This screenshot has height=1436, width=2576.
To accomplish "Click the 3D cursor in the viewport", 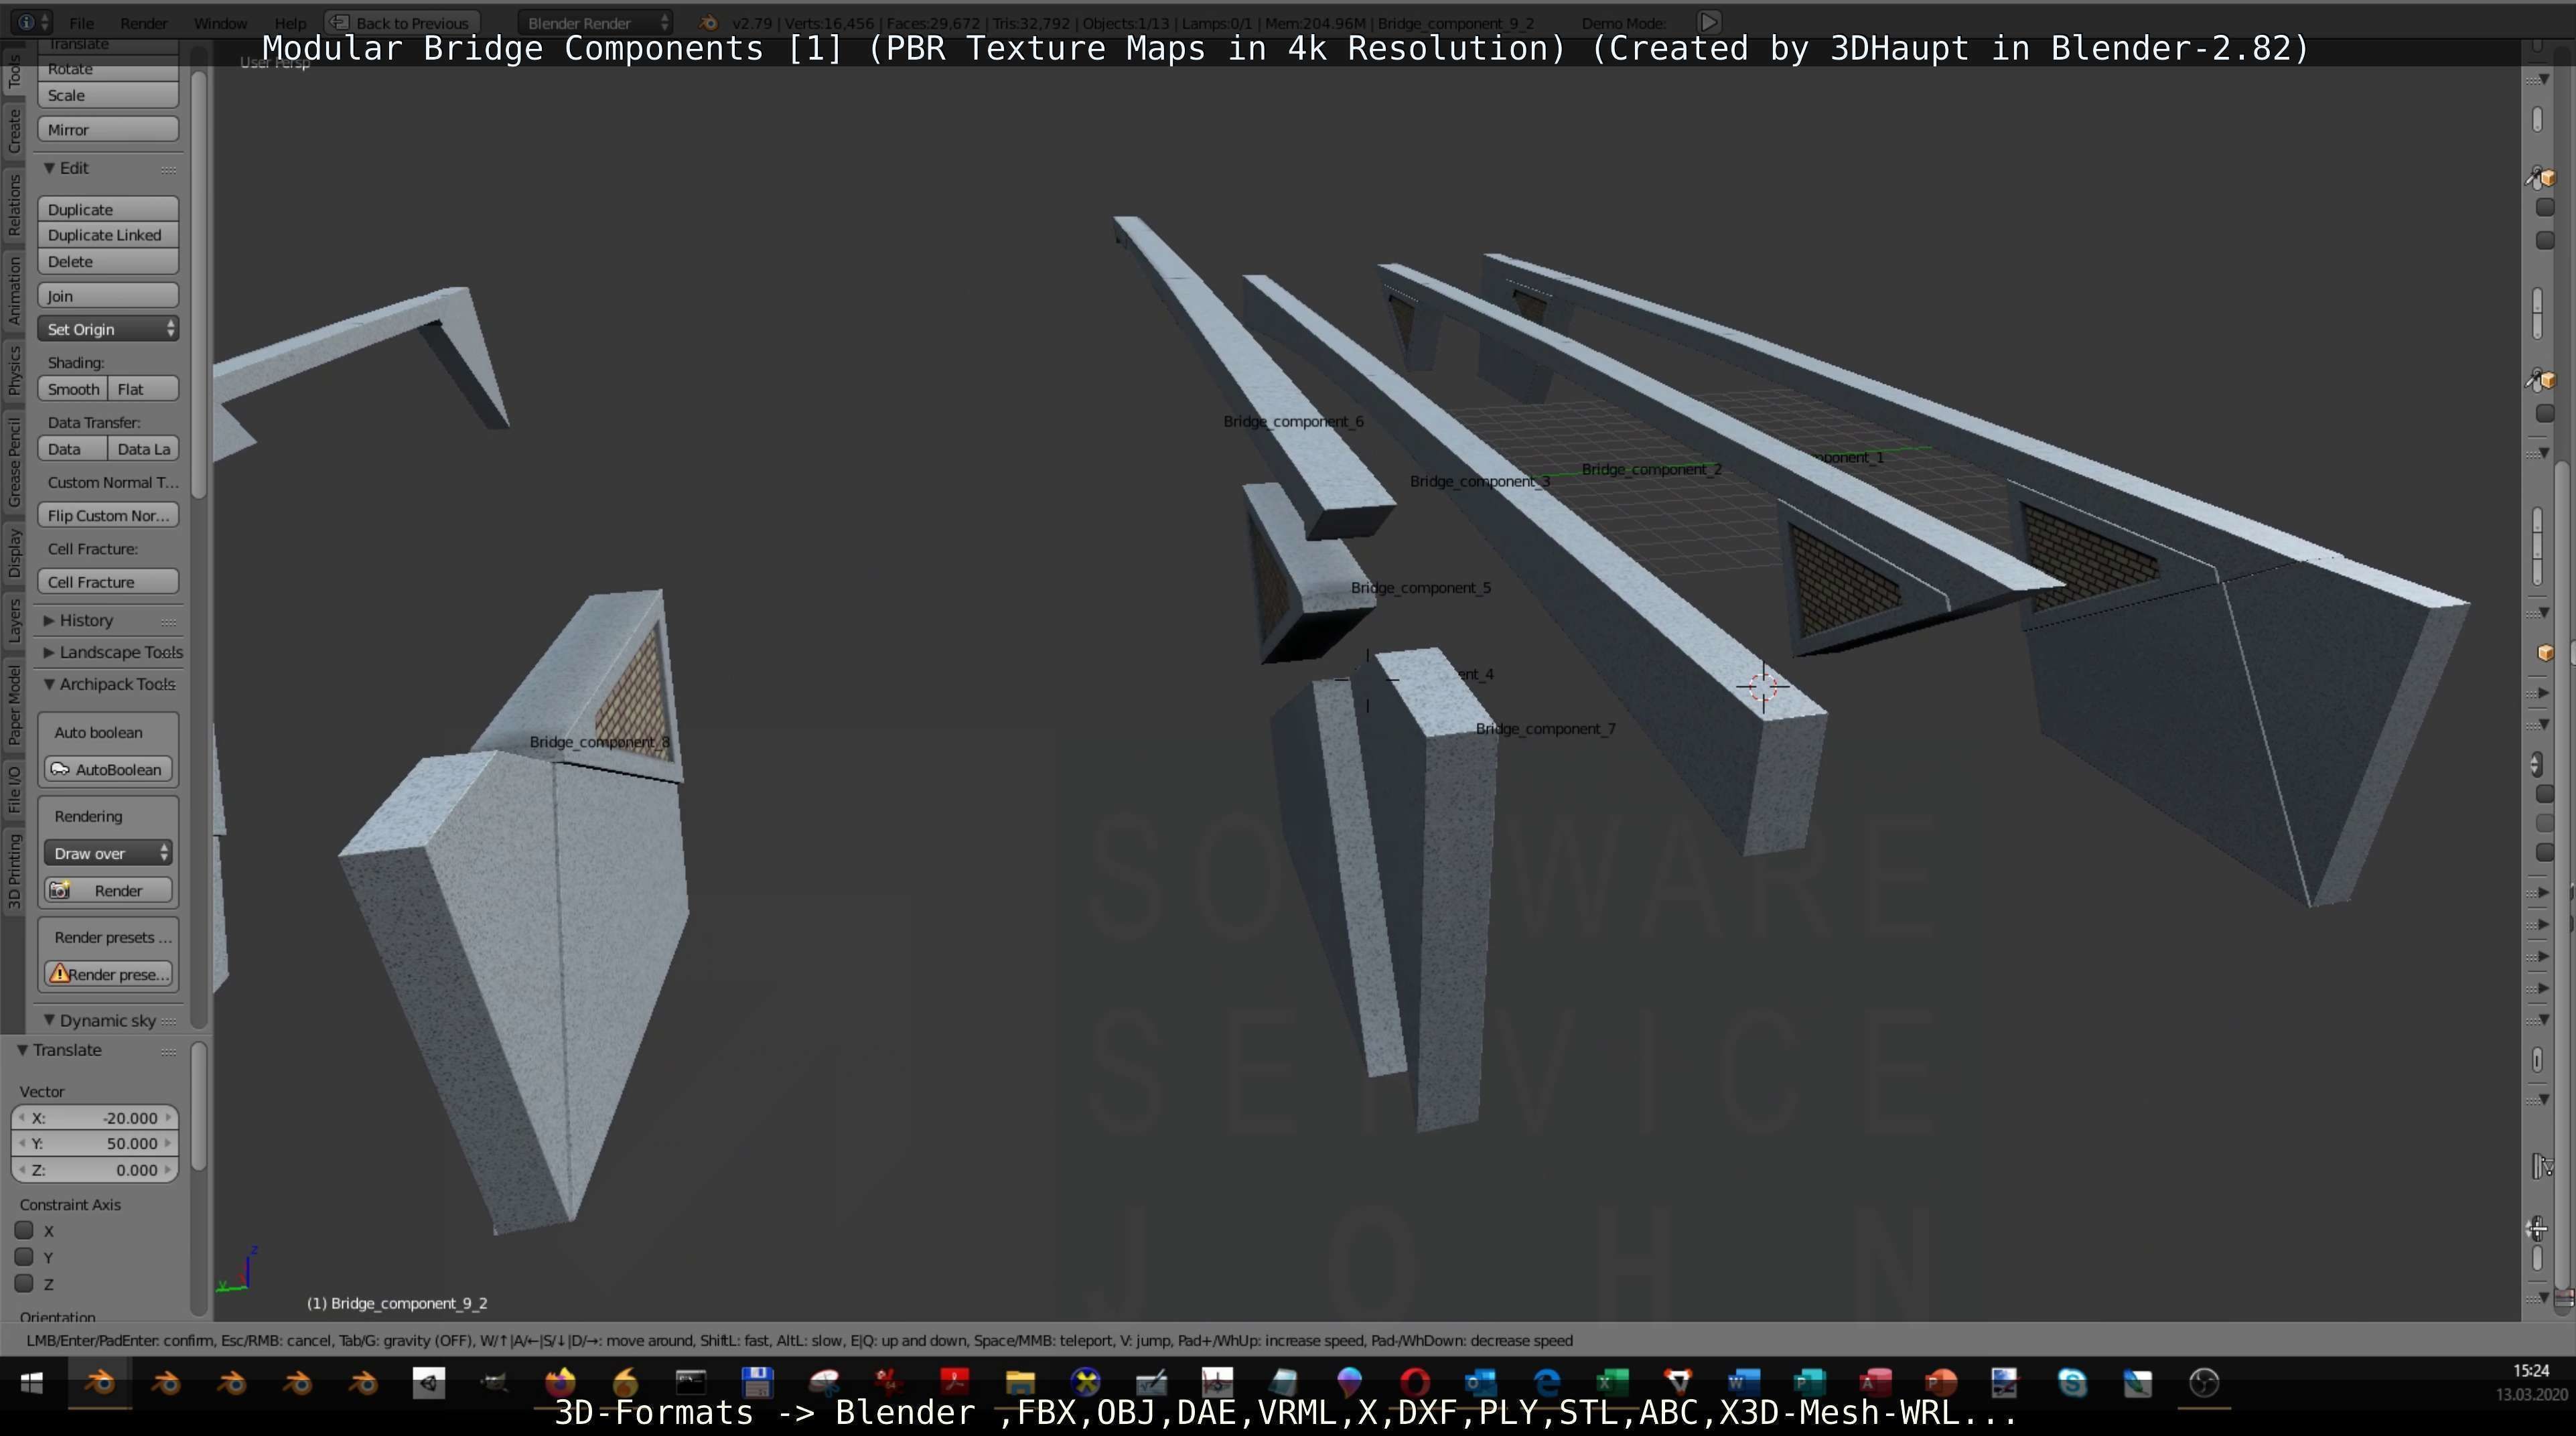I will click(1762, 687).
